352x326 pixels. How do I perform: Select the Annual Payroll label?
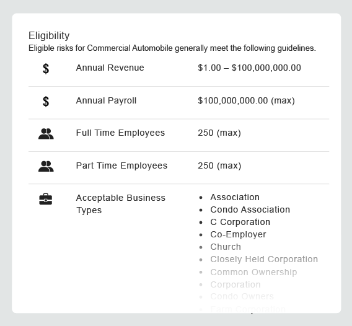tap(106, 100)
